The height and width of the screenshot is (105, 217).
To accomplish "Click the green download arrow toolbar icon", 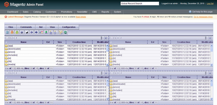I will [x=46, y=32].
